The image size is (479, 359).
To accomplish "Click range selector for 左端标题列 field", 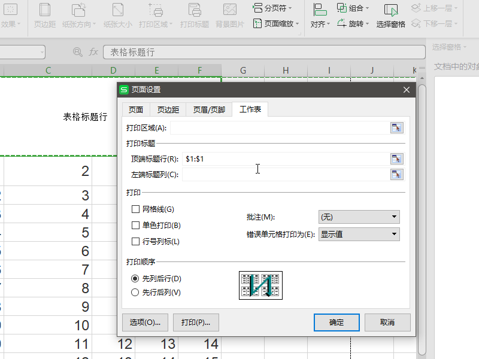I will coord(396,175).
